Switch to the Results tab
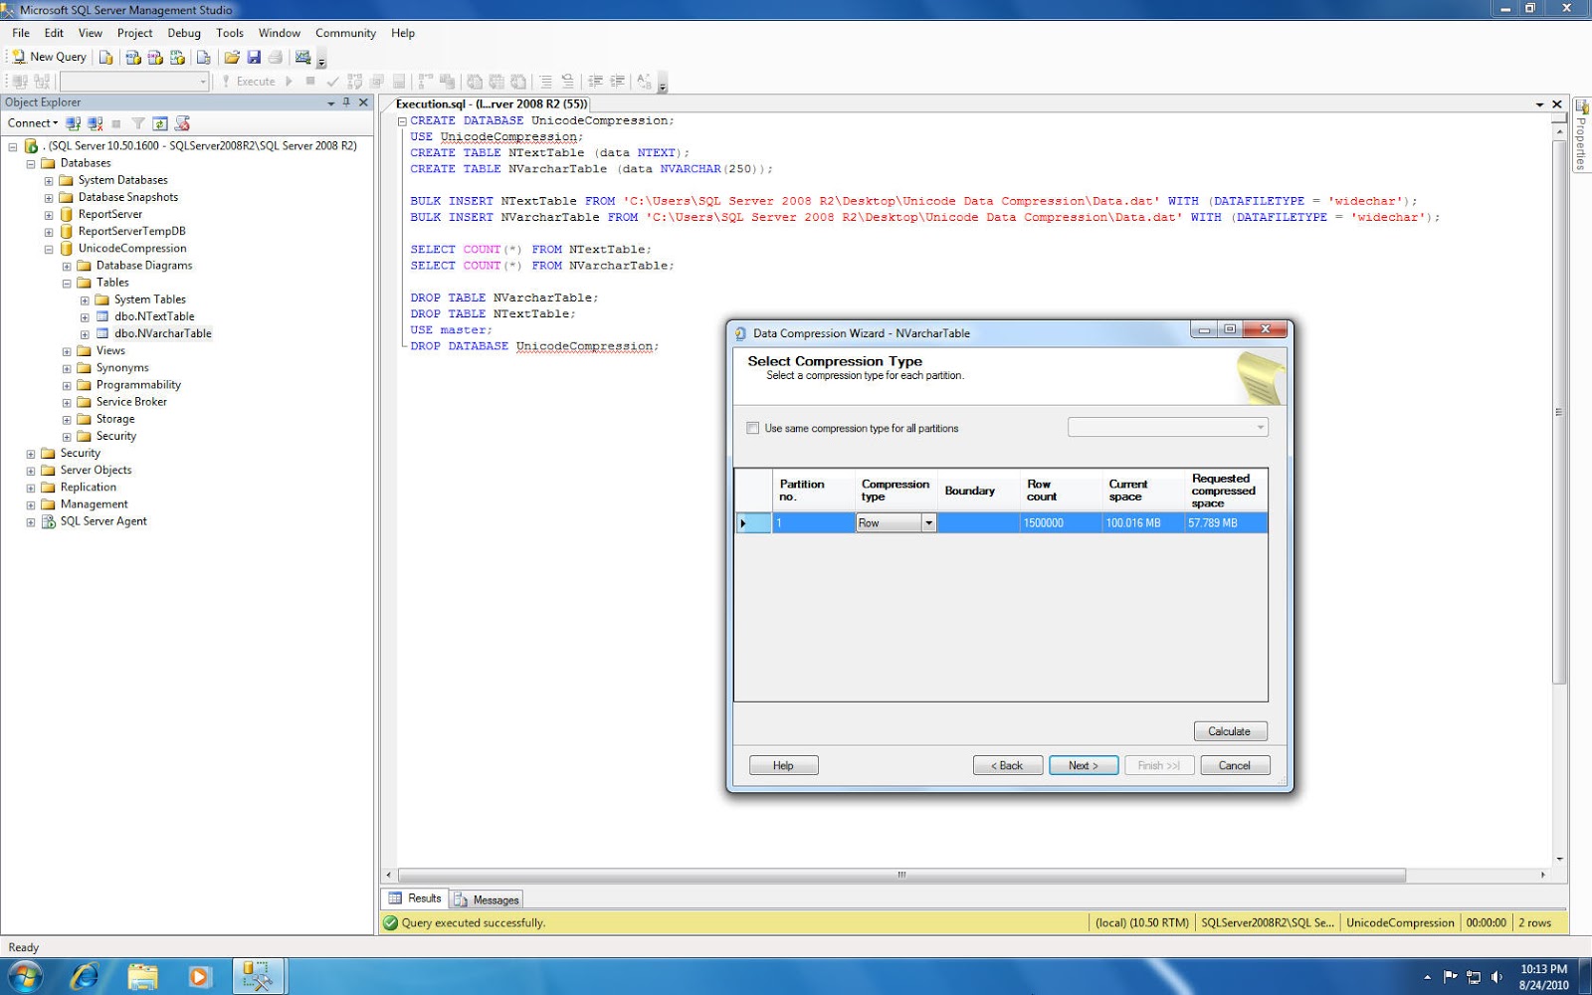 (x=415, y=898)
